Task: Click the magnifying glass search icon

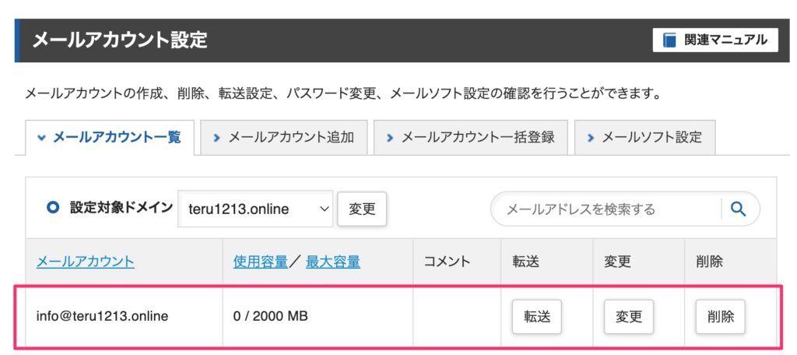Action: tap(738, 209)
